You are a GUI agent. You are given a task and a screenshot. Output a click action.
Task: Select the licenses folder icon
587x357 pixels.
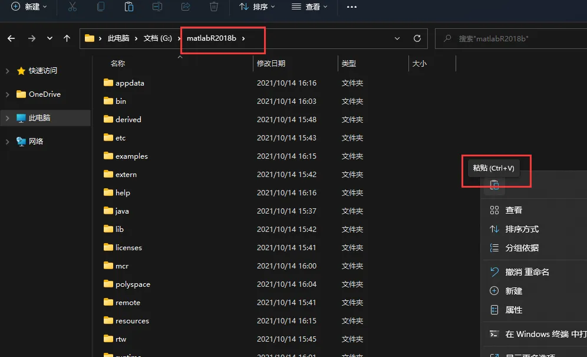(108, 247)
